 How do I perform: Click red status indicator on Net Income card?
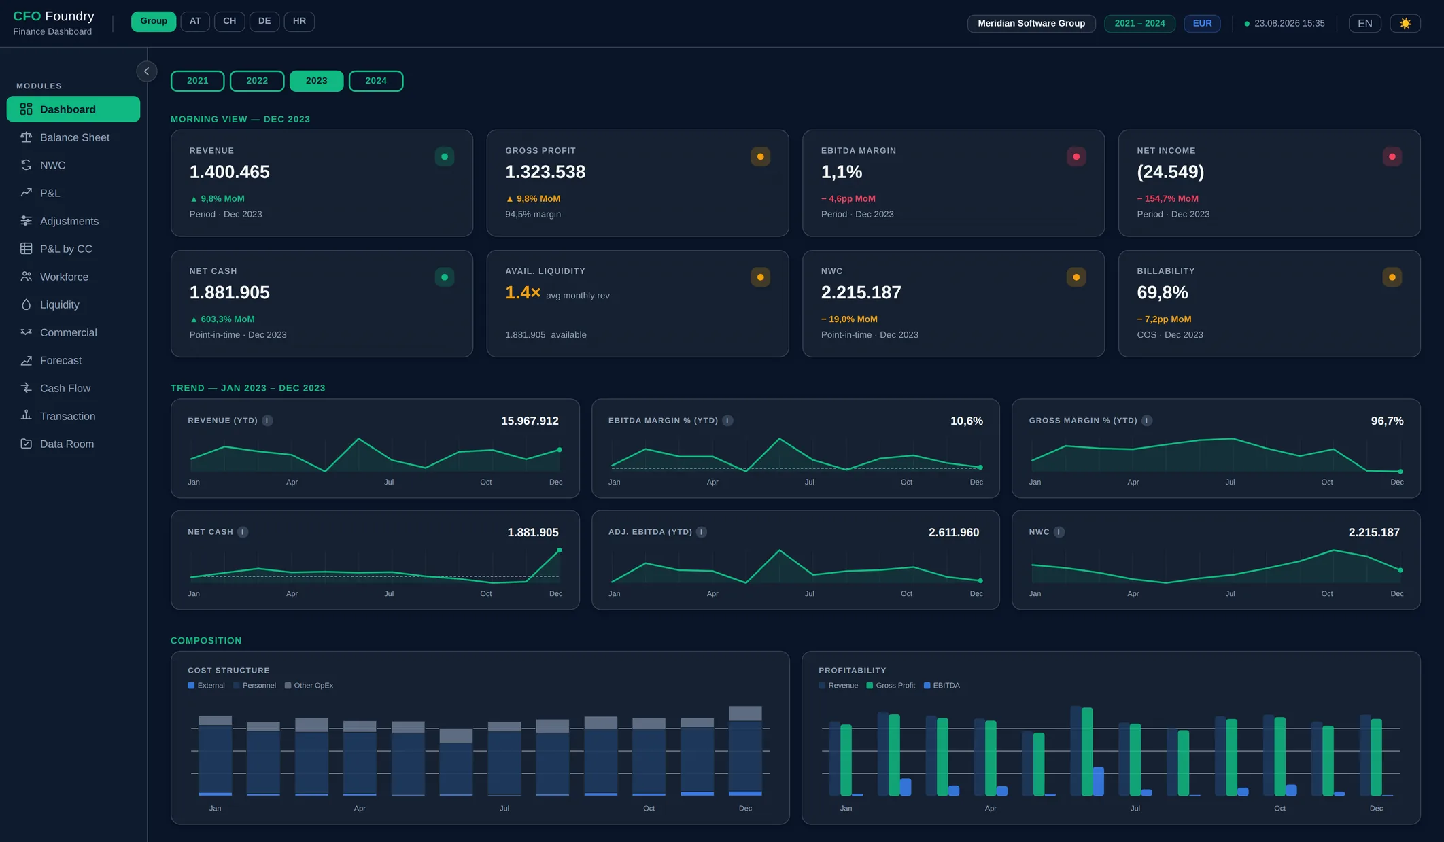(x=1392, y=157)
